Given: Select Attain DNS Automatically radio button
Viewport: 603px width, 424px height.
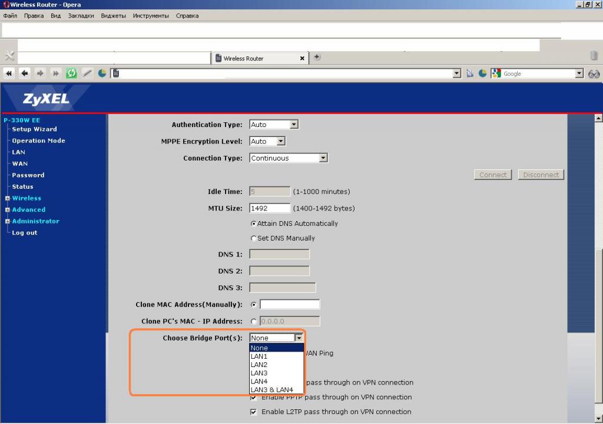Looking at the screenshot, I should point(254,224).
